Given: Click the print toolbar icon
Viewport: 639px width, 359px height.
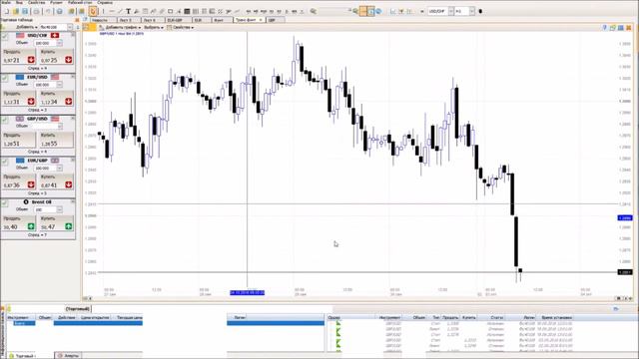Looking at the screenshot, I should click(x=36, y=11).
